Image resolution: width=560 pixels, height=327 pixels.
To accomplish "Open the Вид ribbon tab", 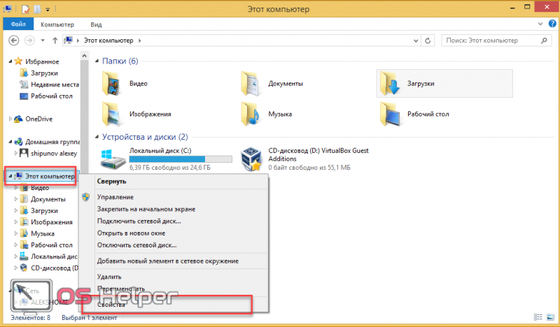I will (96, 24).
